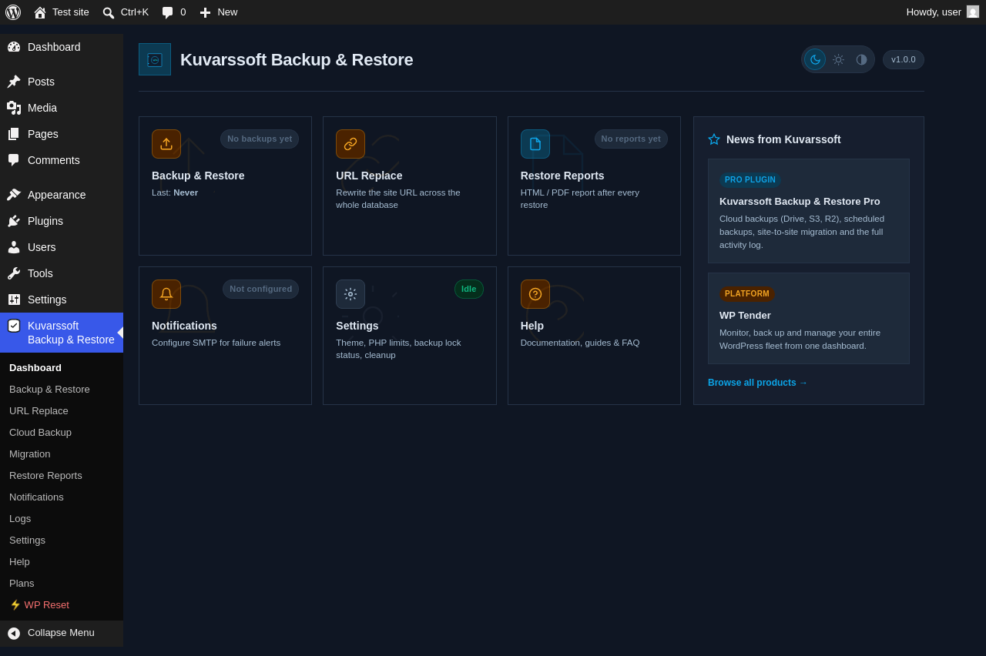Open the WordPress Settings sliders icon
The height and width of the screenshot is (656, 986).
click(x=14, y=300)
